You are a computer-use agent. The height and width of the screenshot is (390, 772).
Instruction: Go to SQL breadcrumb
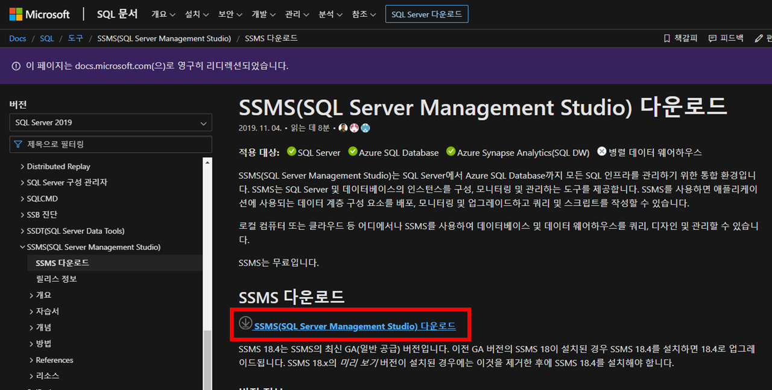[47, 38]
